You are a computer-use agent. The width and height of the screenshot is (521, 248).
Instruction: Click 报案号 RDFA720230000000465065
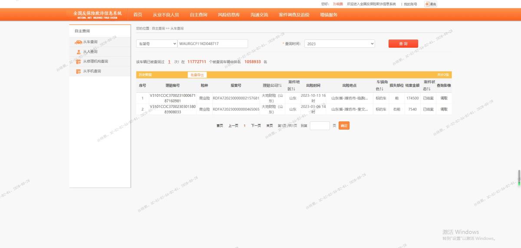(236, 109)
